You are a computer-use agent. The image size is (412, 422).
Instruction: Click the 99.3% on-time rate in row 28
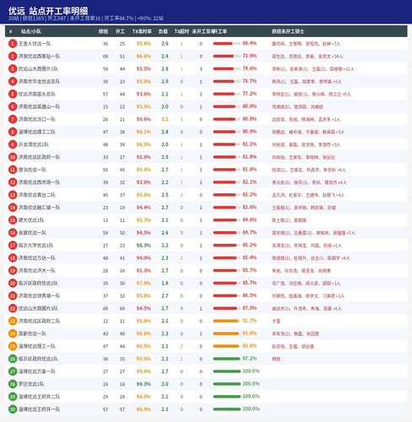point(144,384)
